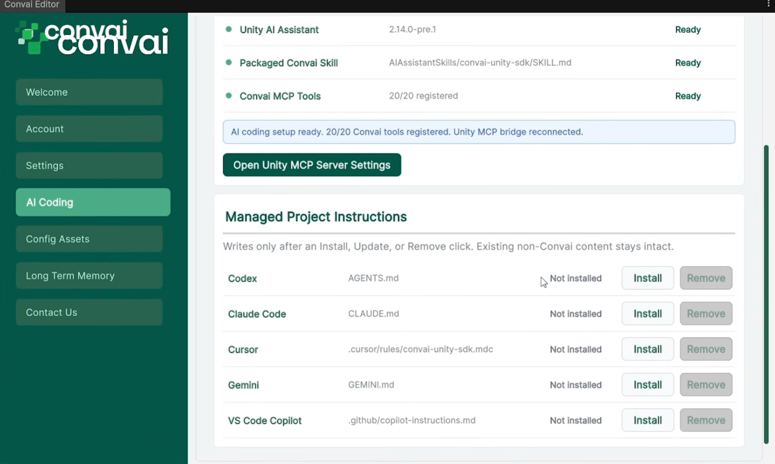Viewport: 775px width, 464px height.
Task: Click green status dot for Convai MCP Tools
Action: [228, 96]
